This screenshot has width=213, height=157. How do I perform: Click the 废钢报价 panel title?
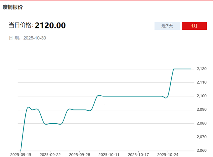click(x=13, y=7)
